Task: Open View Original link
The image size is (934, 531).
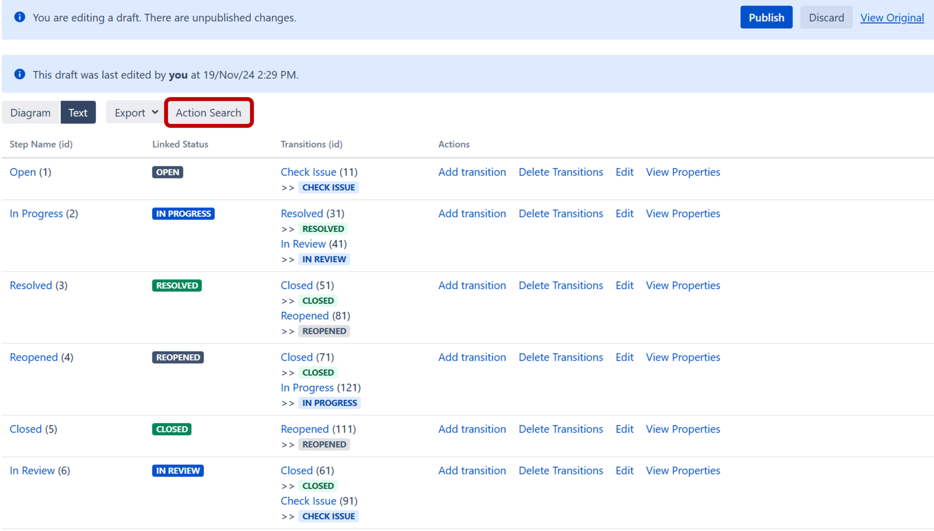Action: (x=892, y=17)
